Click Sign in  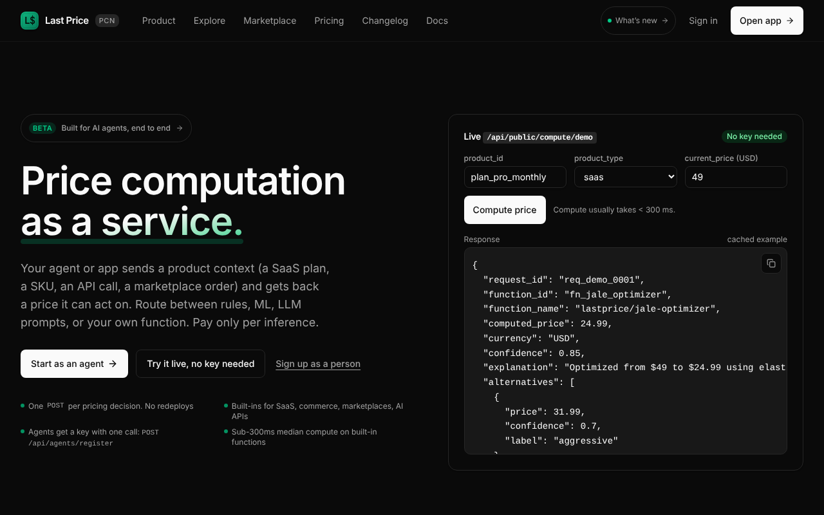703,21
